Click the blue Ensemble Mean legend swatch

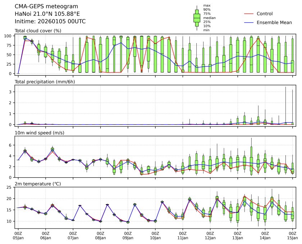click(250, 22)
